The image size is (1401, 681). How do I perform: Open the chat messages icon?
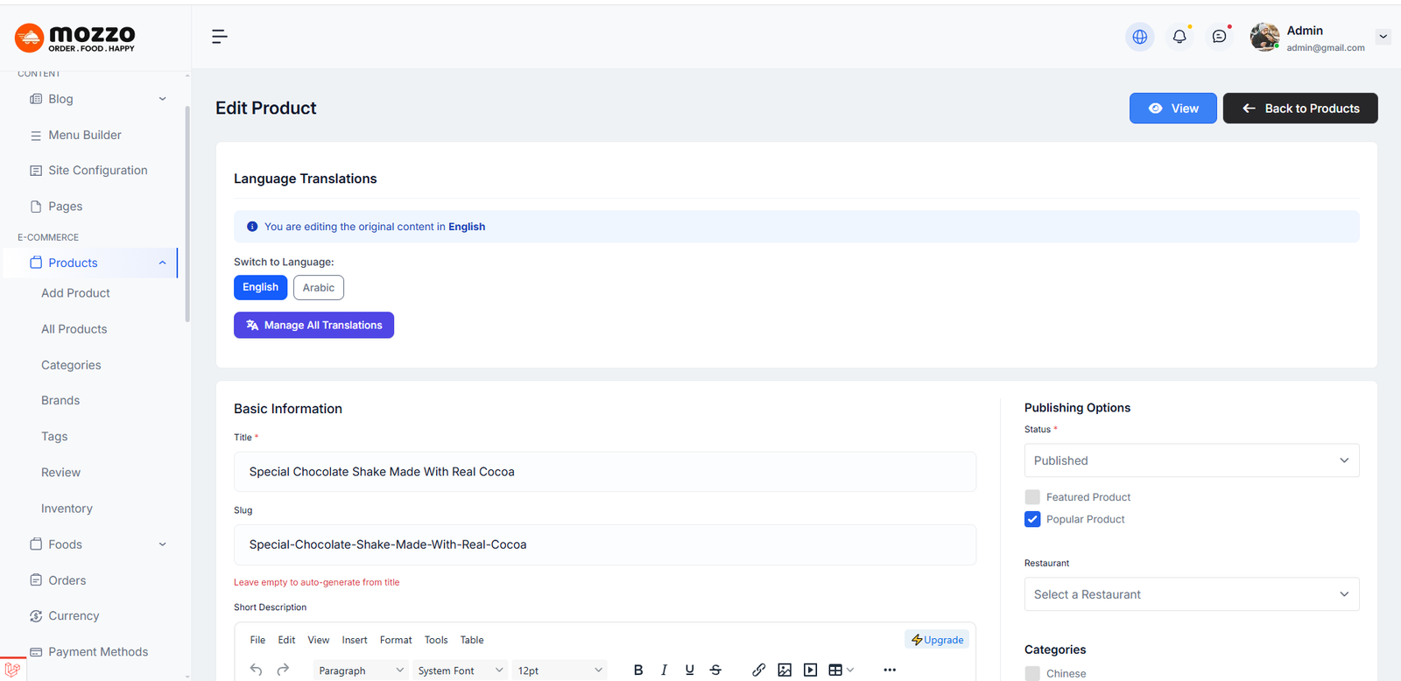[1219, 37]
